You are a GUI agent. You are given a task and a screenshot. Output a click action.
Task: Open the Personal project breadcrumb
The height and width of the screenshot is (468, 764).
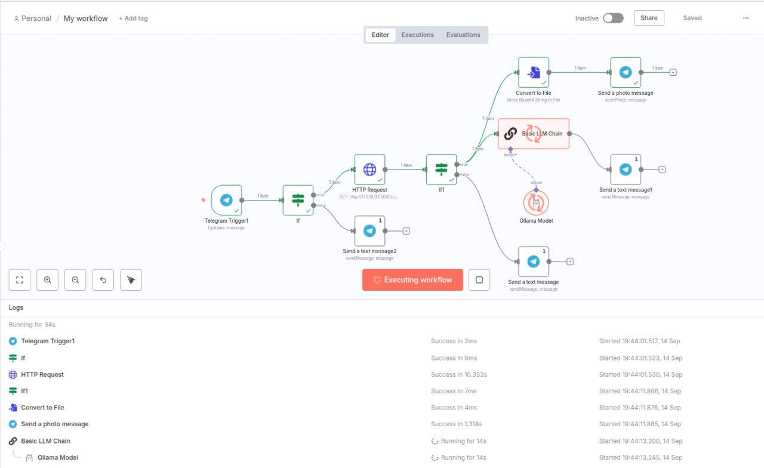pyautogui.click(x=32, y=19)
